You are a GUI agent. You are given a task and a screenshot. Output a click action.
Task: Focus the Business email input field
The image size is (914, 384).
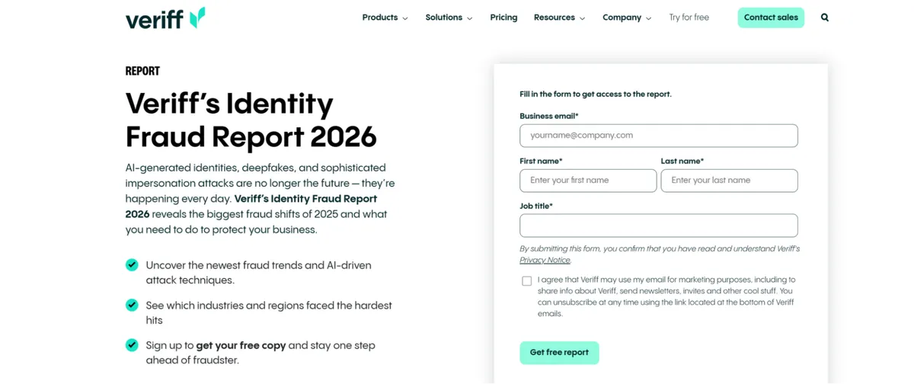658,136
